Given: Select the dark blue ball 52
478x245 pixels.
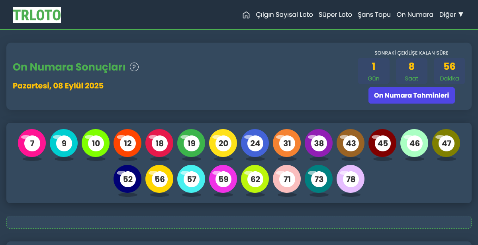Looking at the screenshot, I should (x=127, y=179).
